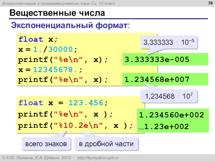
Task: Click the first printf("%e\n", x) line
Action: [x=63, y=60]
